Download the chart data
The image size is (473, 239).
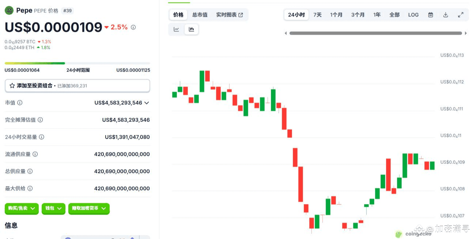click(x=446, y=15)
